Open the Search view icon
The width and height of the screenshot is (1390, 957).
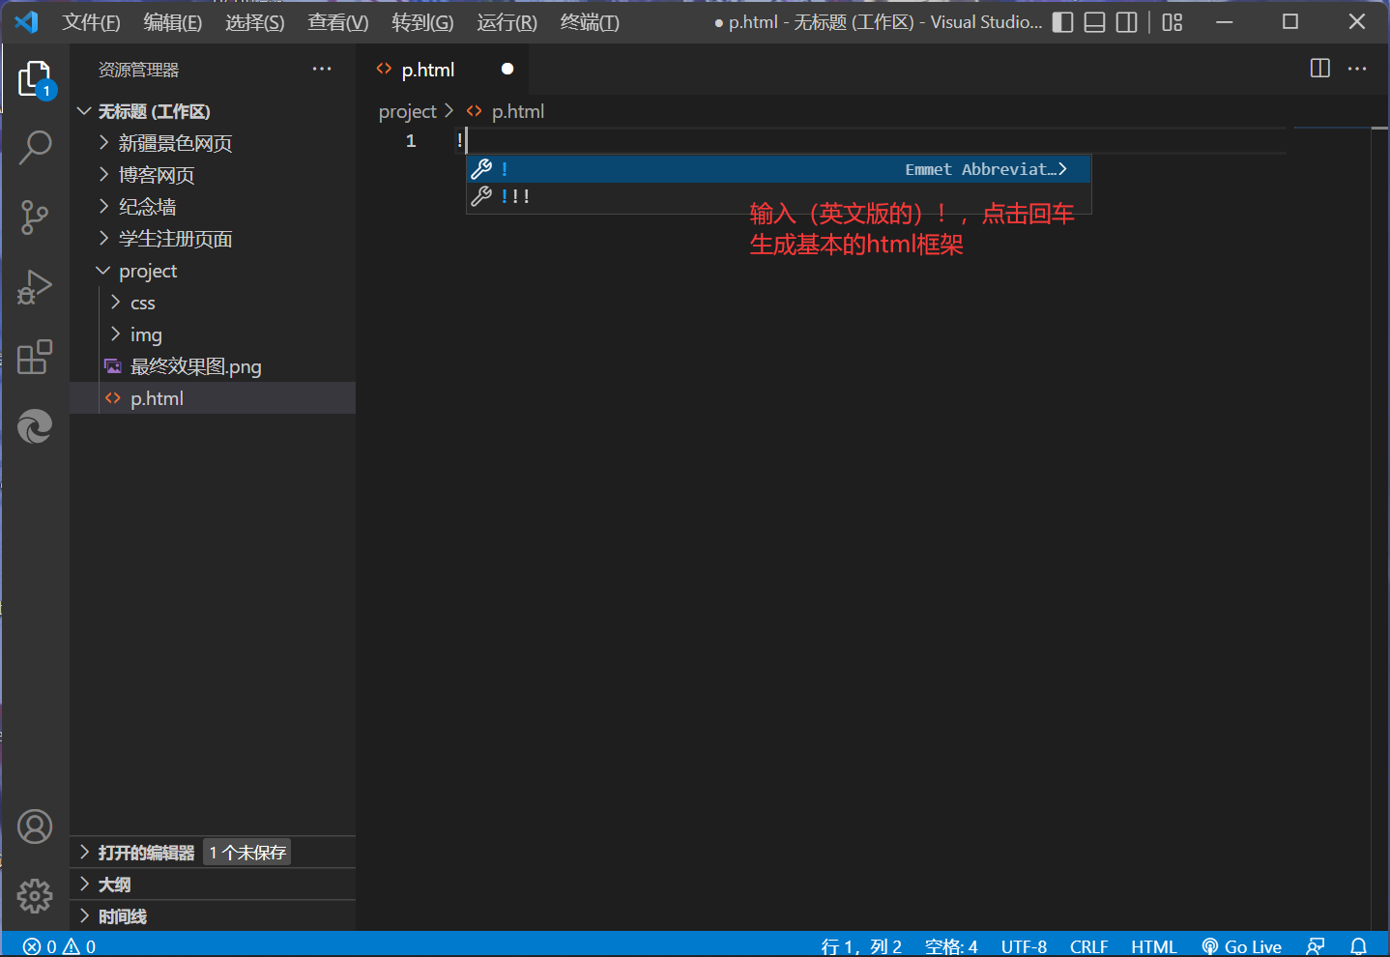coord(35,148)
